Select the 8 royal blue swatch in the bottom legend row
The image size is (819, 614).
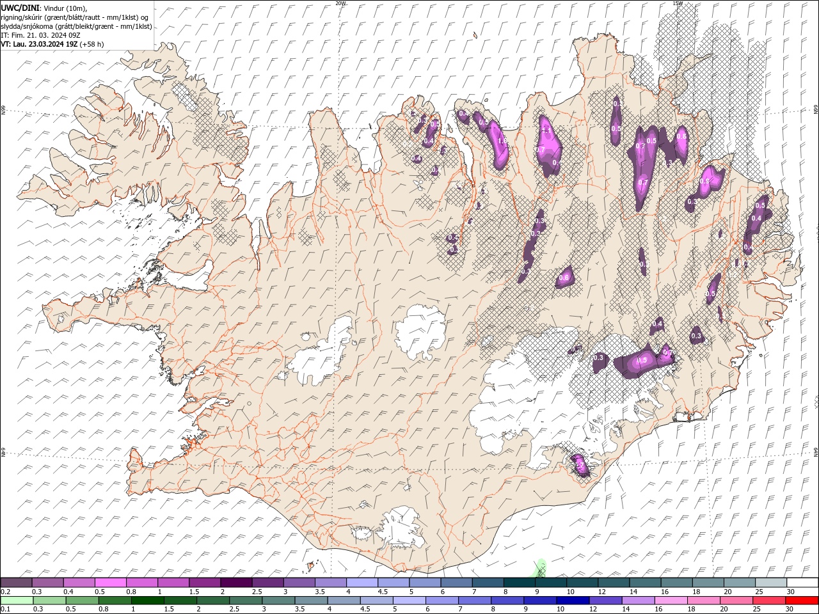(507, 601)
